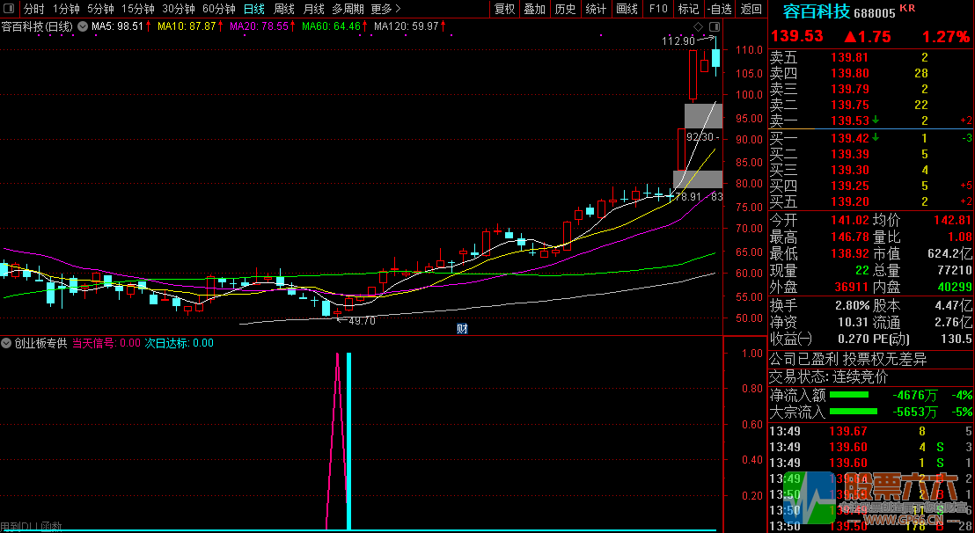Viewport: 975px width, 533px height.
Task: Toggle the side panel icon above price axis
Action: pos(714,27)
